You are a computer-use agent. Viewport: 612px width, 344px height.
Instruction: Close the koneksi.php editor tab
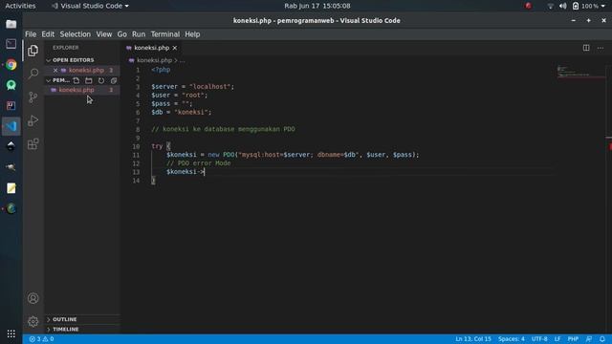175,48
